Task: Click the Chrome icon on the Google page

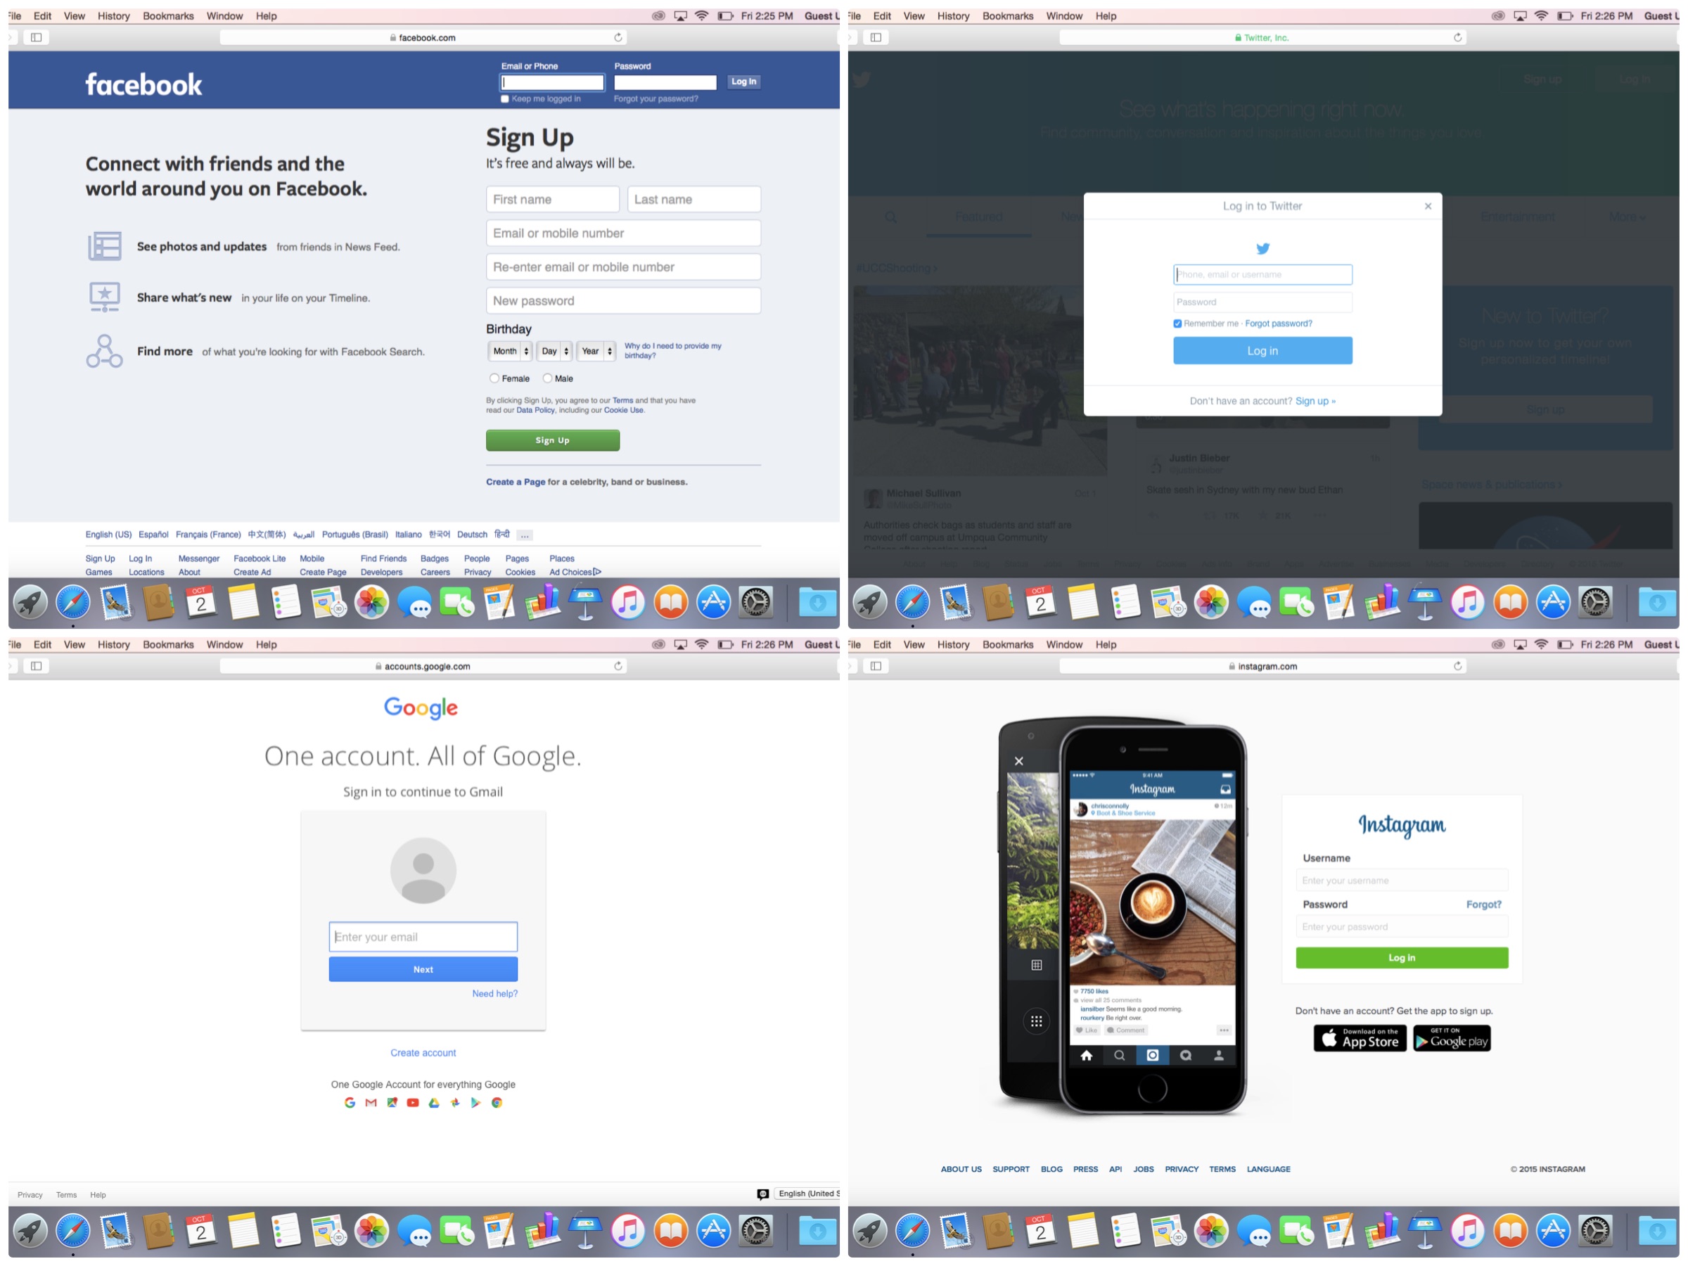Action: click(497, 1103)
